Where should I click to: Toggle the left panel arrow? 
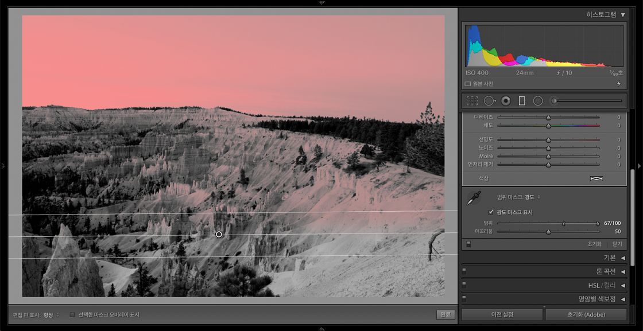click(3, 165)
